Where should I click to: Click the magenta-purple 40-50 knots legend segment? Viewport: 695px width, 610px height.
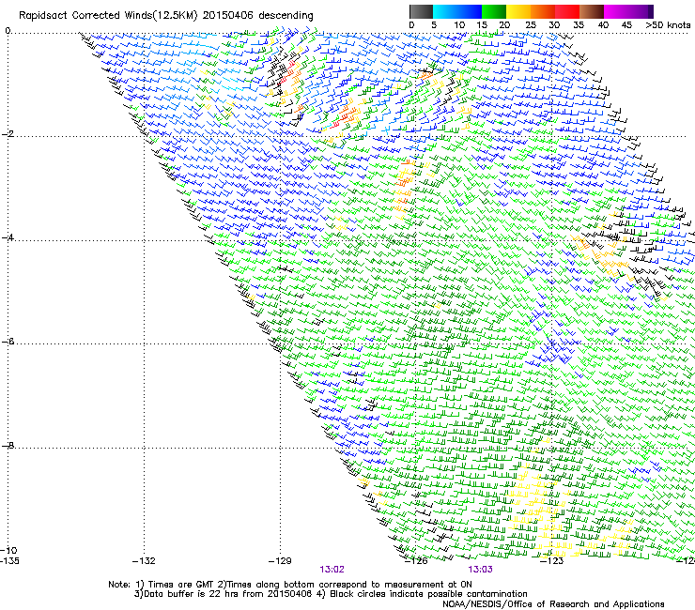click(628, 11)
